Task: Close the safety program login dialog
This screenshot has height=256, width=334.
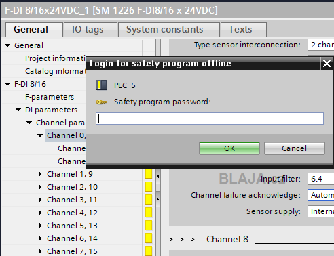Action: pos(327,64)
